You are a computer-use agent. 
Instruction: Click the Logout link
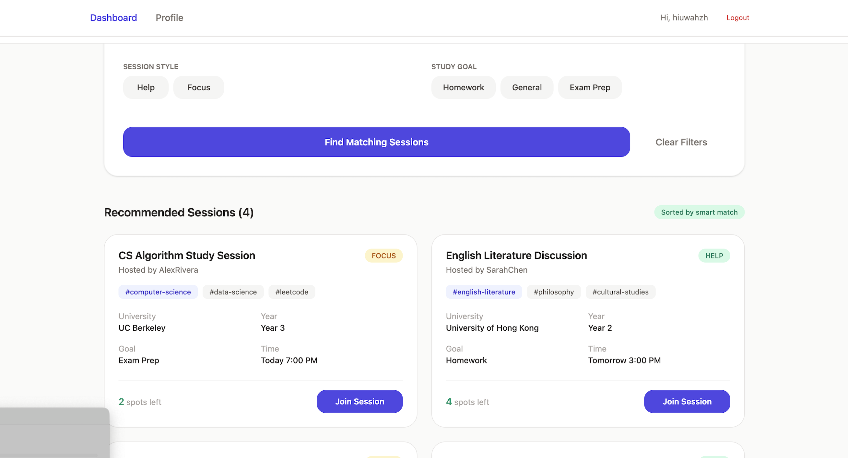tap(737, 18)
